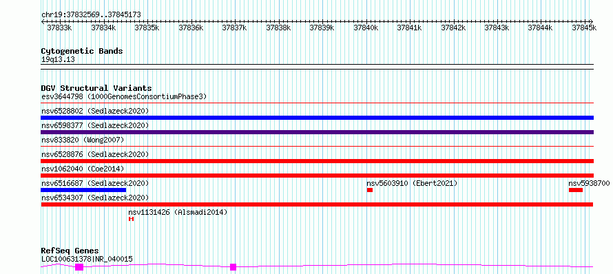
Task: Click the blue bar for nsv6528802
Action: point(317,118)
